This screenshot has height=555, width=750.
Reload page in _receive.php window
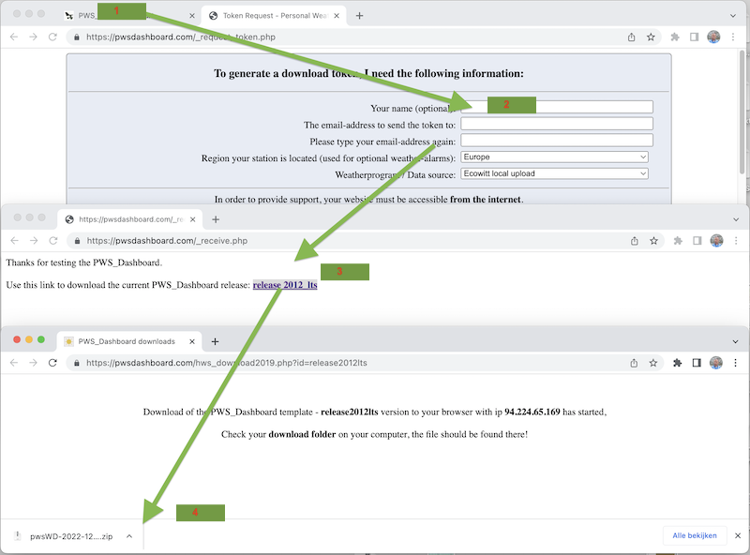pyautogui.click(x=53, y=241)
